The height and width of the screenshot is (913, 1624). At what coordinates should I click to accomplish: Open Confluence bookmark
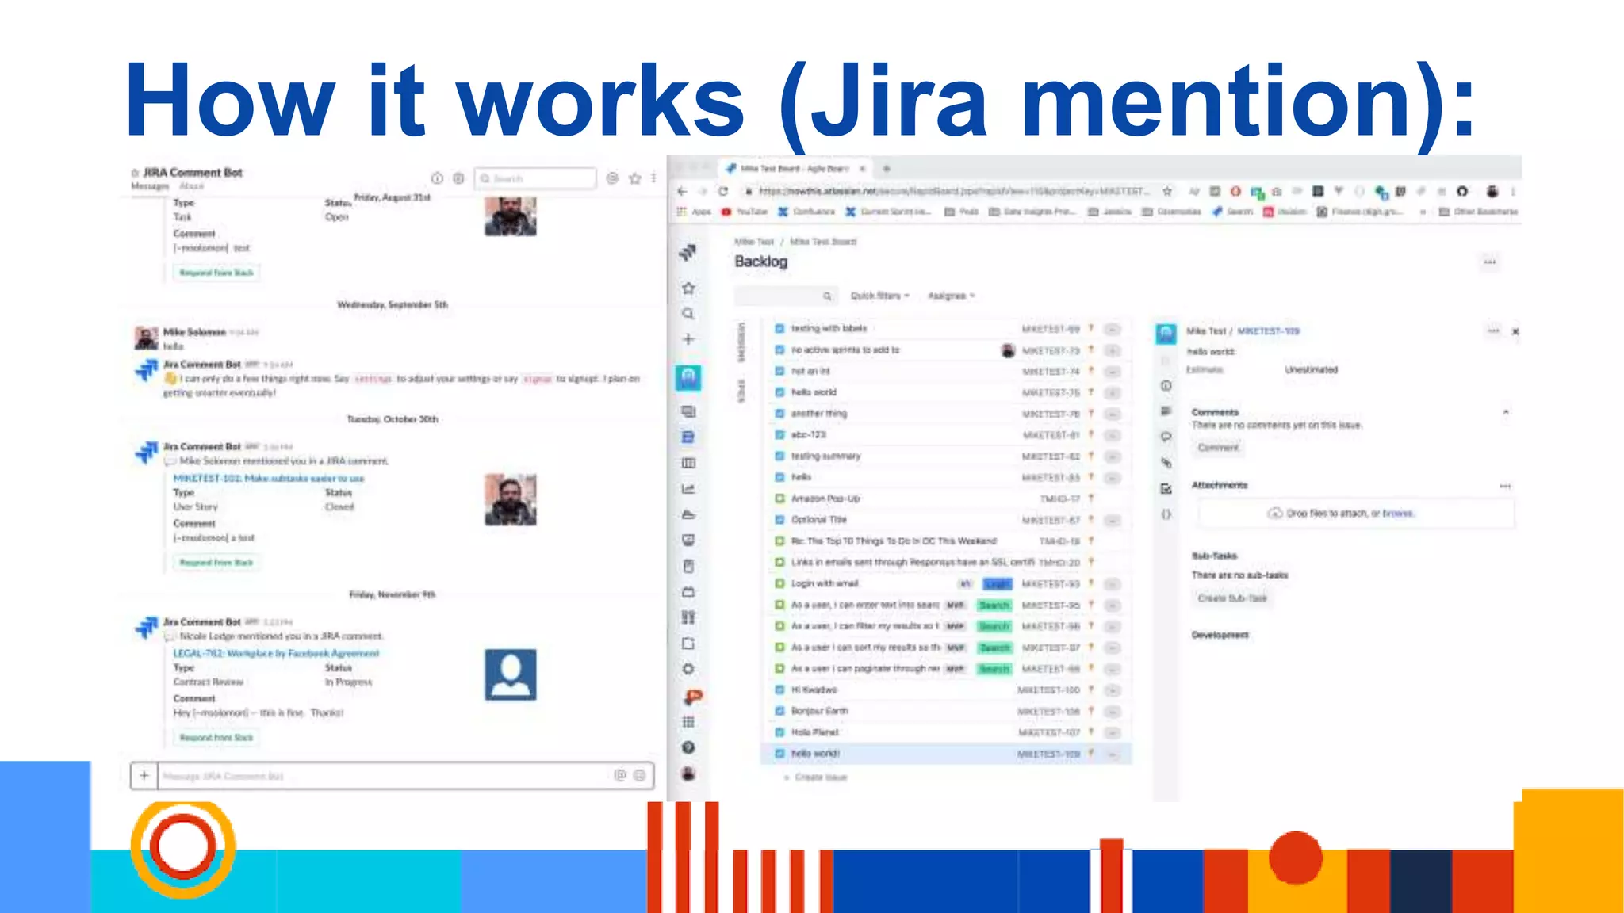point(806,212)
